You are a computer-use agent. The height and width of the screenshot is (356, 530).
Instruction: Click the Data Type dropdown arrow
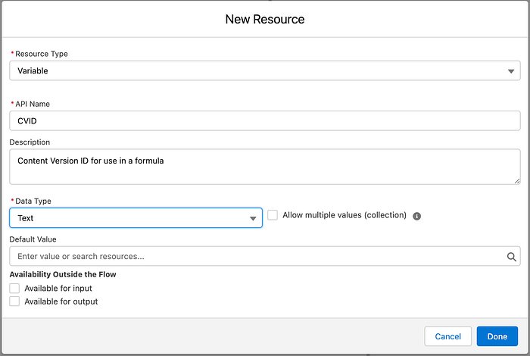pos(253,219)
